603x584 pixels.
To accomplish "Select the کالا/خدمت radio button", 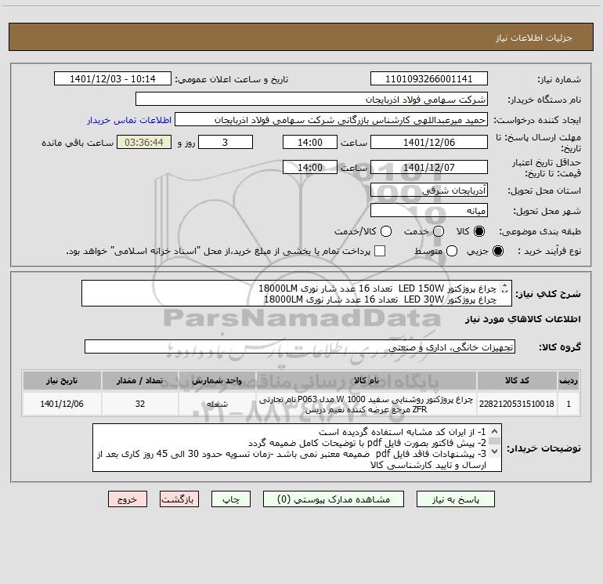I will tap(386, 231).
